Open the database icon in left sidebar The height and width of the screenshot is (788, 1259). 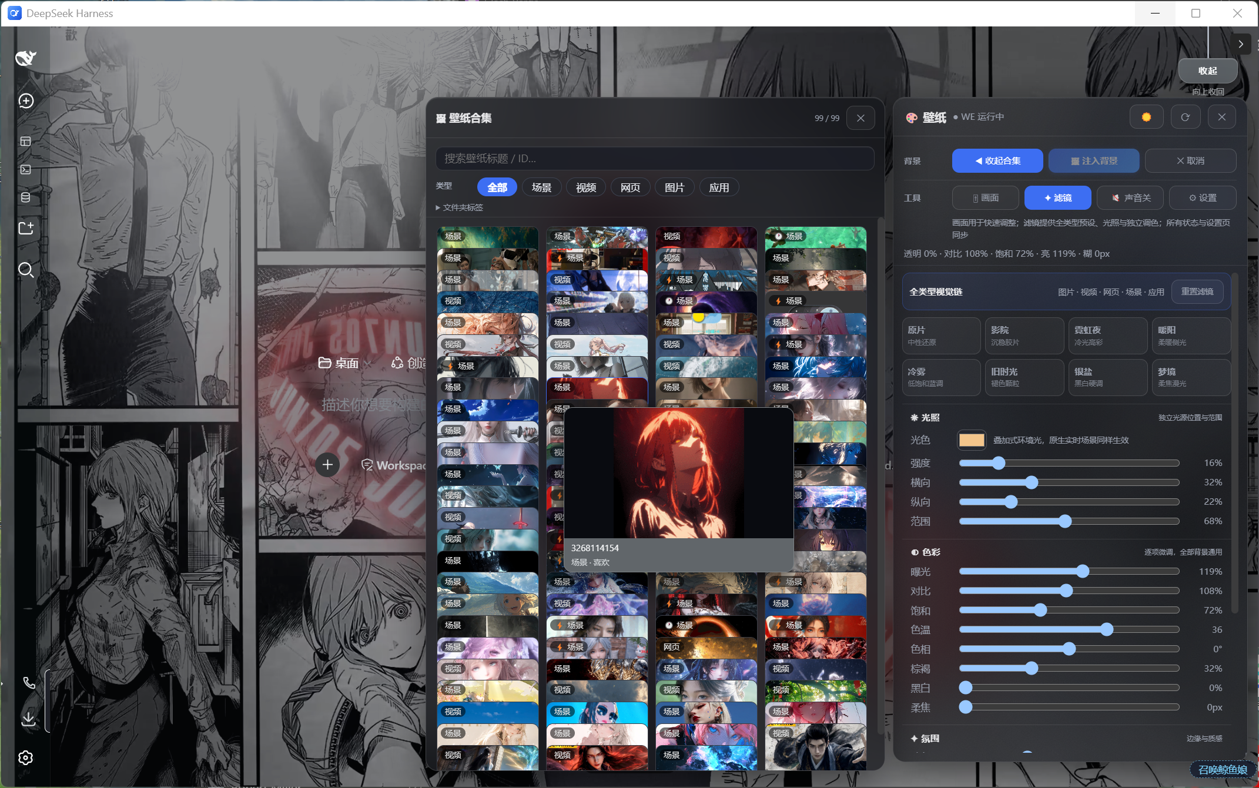(x=25, y=197)
